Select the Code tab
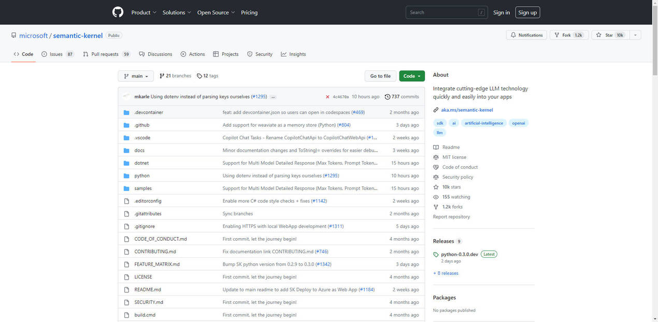This screenshot has width=658, height=322. [x=23, y=54]
